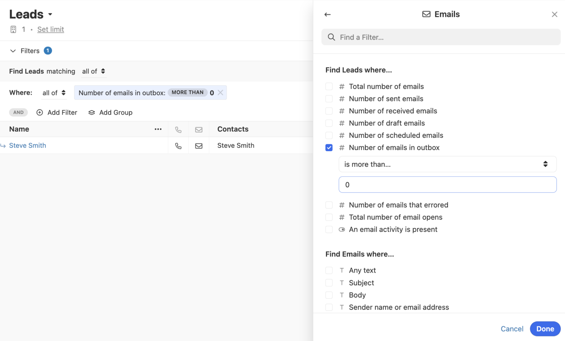This screenshot has height=341, width=565.
Task: Click the value field containing 0
Action: (447, 184)
